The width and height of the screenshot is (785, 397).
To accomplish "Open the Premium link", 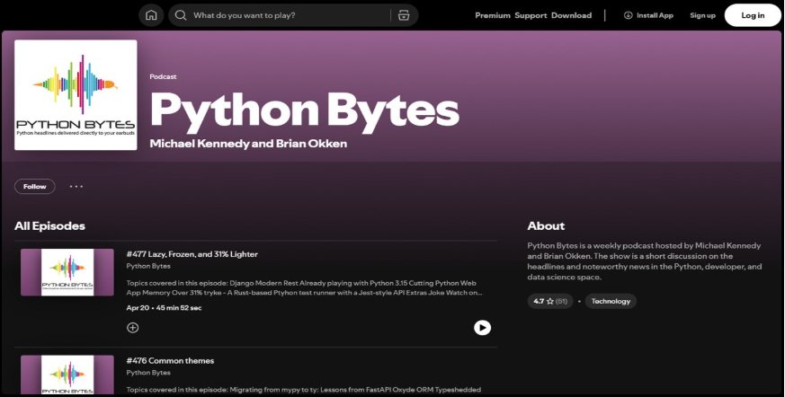I will 493,15.
